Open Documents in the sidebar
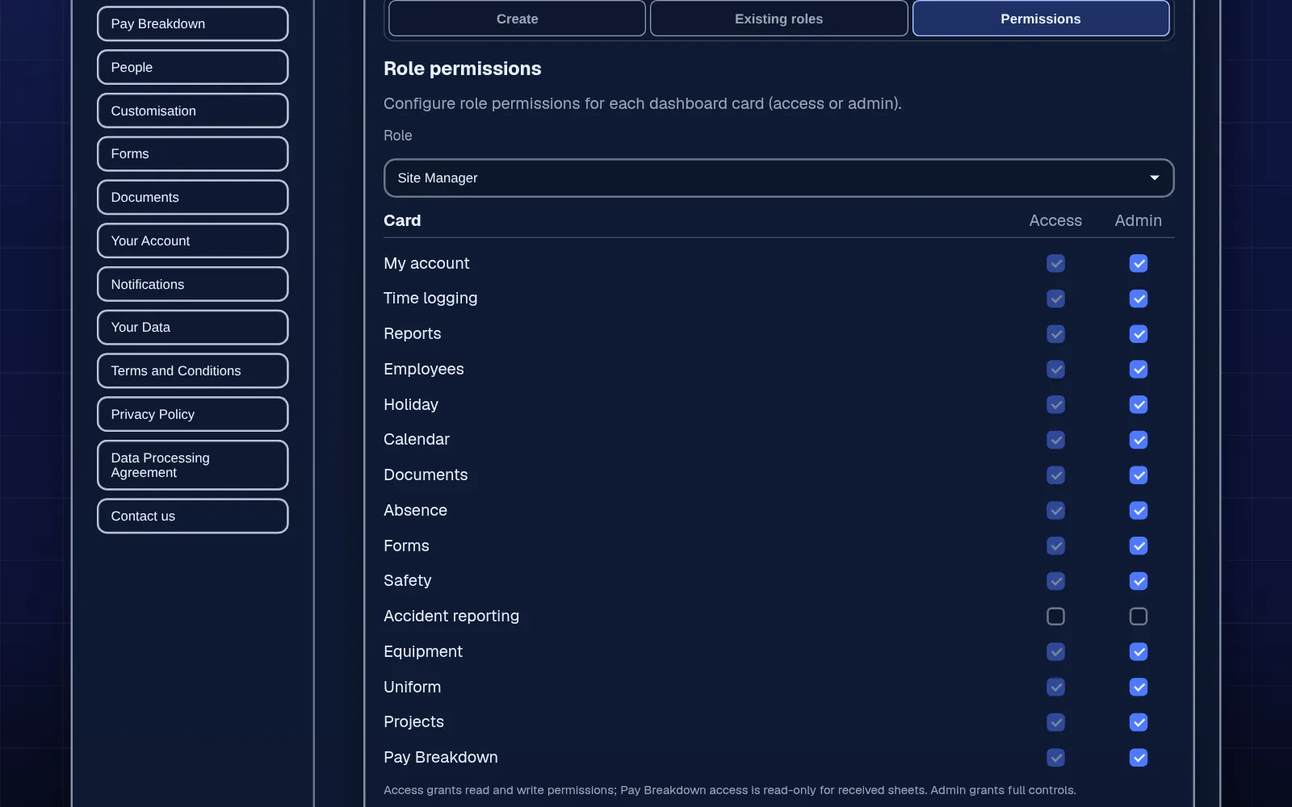 click(192, 197)
